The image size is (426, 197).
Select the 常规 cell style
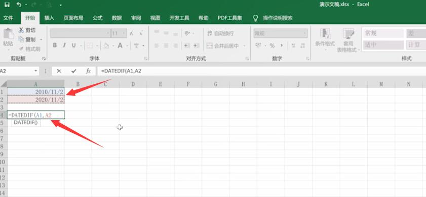pos(383,34)
